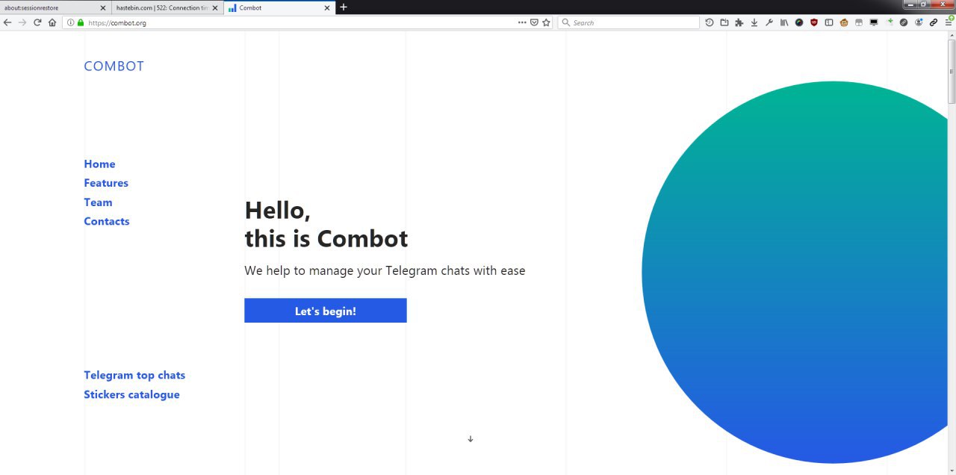Image resolution: width=956 pixels, height=475 pixels.
Task: Open the Team navigation link
Action: pos(98,202)
